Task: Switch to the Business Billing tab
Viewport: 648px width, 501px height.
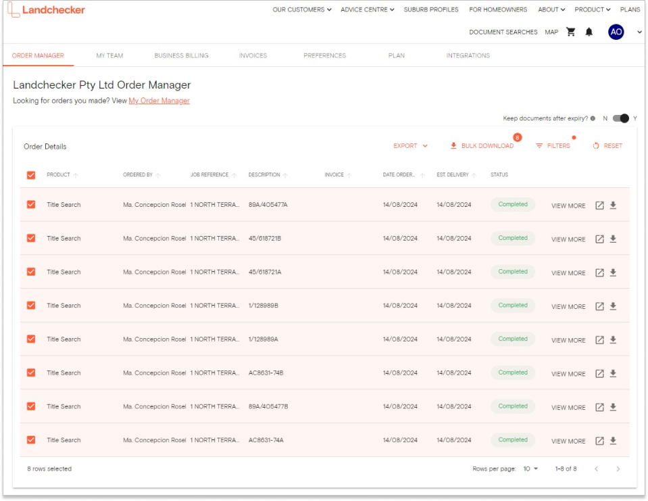Action: pos(181,55)
